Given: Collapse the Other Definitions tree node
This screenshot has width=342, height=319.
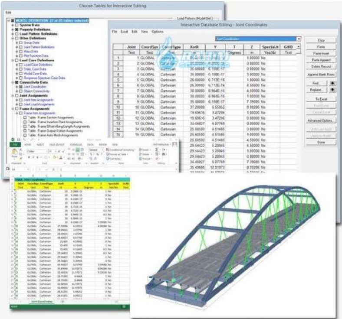Looking at the screenshot, I should point(13,38).
